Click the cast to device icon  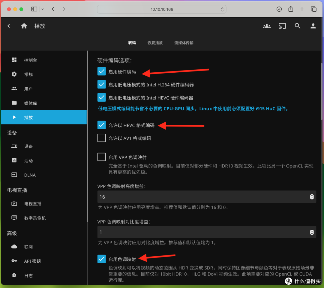coord(282,26)
